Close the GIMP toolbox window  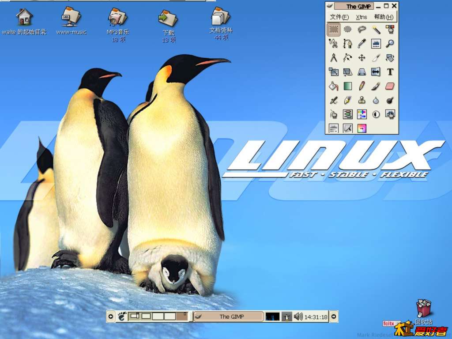coord(394,6)
